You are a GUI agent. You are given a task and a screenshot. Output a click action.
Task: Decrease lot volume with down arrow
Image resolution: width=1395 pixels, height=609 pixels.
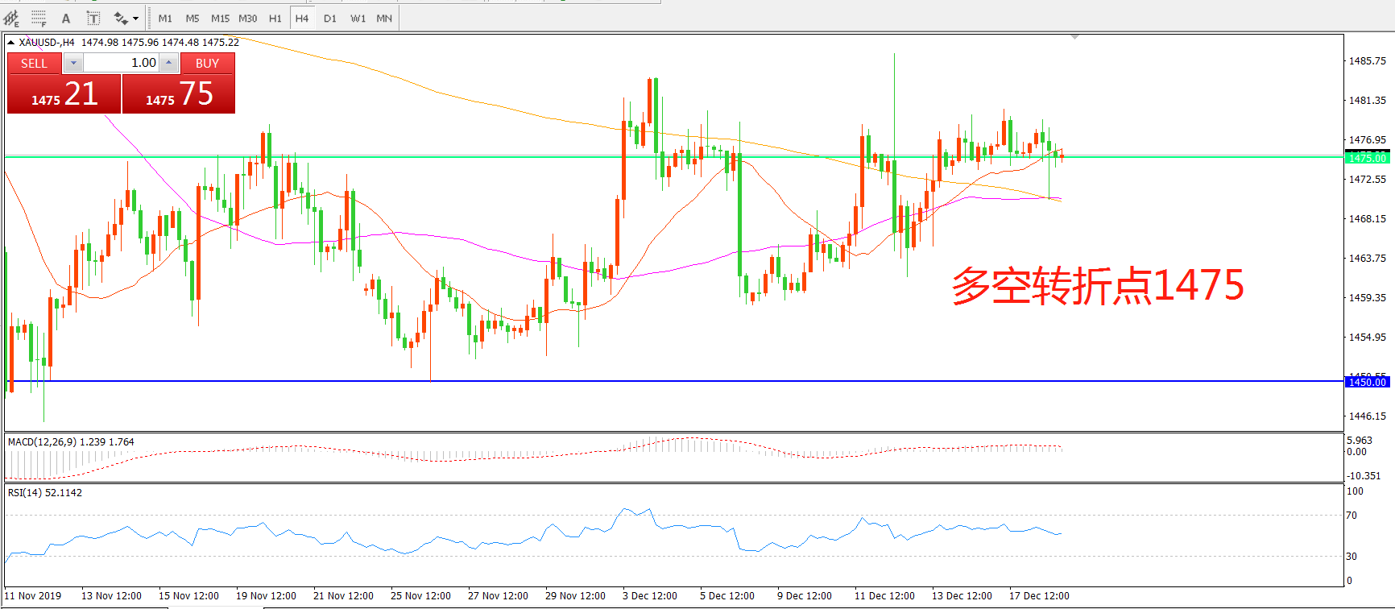click(73, 63)
